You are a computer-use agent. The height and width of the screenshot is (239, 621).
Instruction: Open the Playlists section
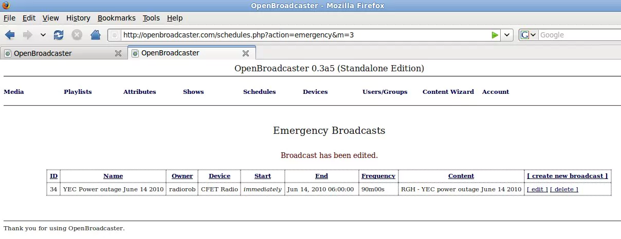(x=78, y=92)
